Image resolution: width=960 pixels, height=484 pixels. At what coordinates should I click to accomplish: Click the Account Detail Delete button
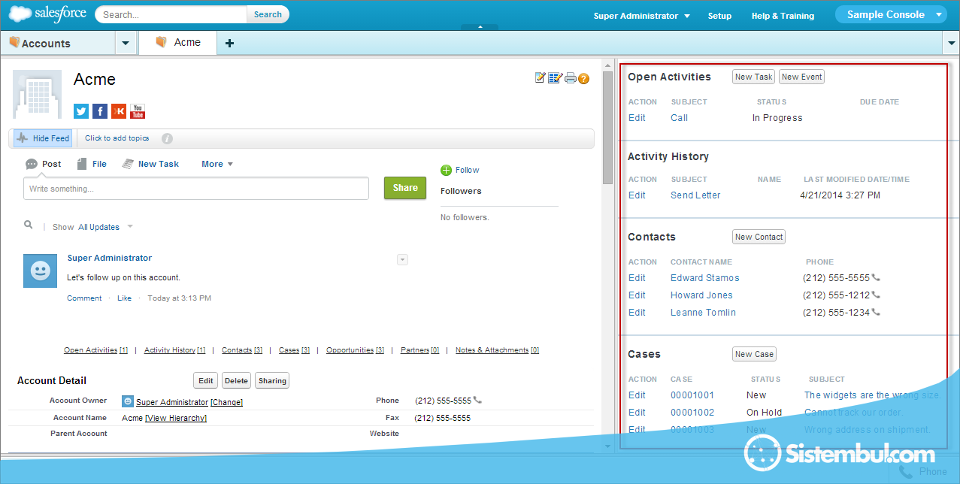pyautogui.click(x=236, y=380)
